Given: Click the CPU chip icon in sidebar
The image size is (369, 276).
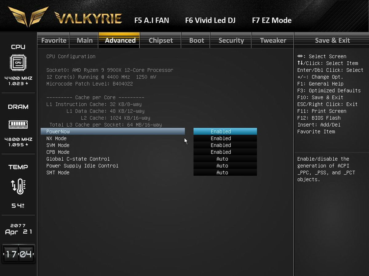Looking at the screenshot, I should 18,63.
